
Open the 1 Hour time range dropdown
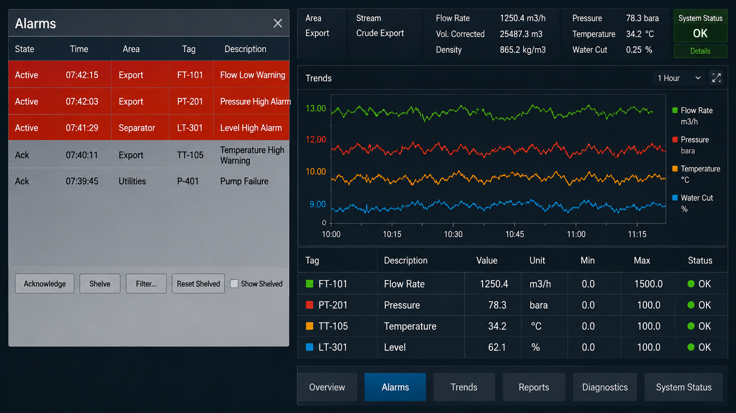click(680, 78)
